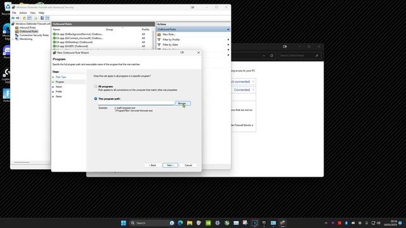
Task: Open the firewall app icon on the taskbar
Action: 282,223
